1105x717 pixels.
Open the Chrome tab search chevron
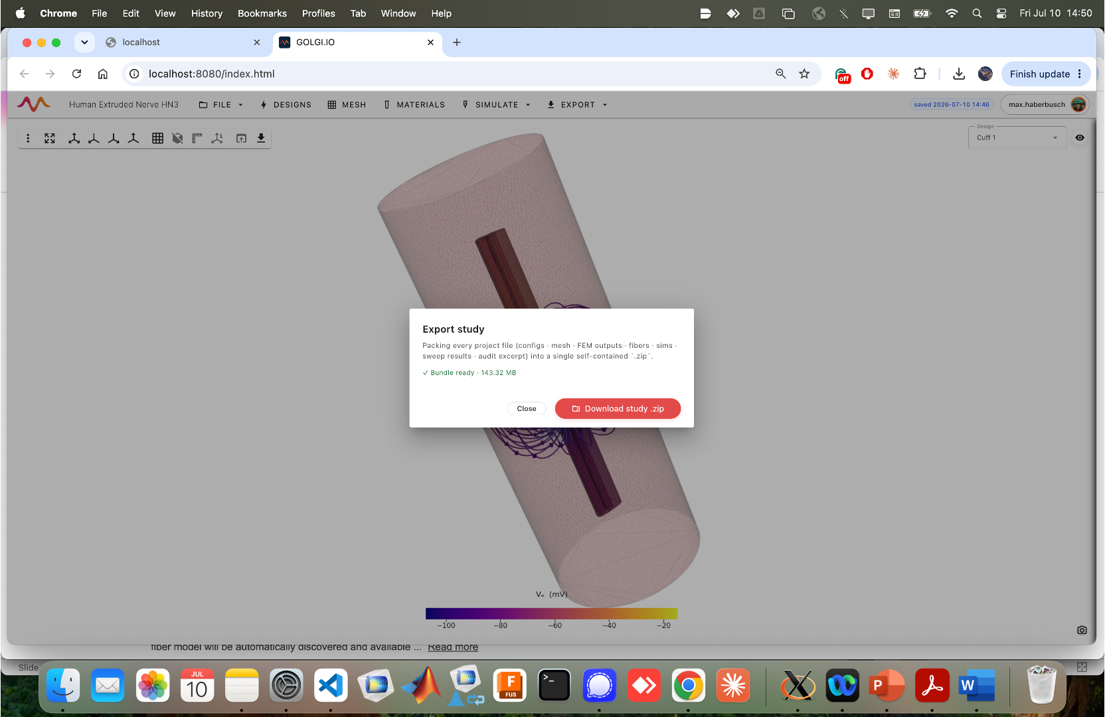click(x=84, y=42)
